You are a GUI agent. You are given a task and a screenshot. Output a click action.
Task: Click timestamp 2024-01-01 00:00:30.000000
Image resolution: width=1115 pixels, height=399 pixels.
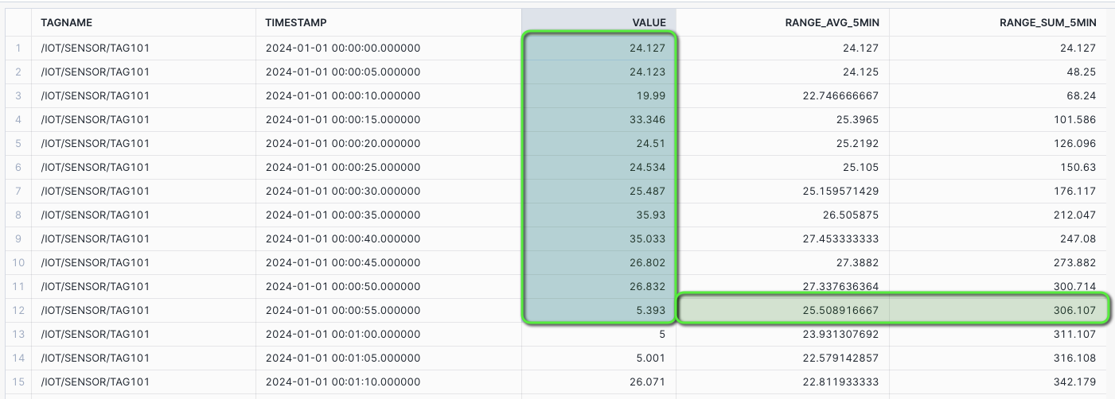pos(343,191)
